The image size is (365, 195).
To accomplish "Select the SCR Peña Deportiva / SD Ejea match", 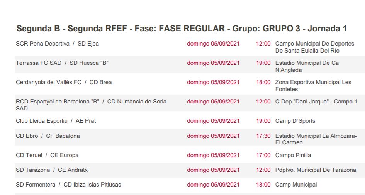I will (x=57, y=44).
